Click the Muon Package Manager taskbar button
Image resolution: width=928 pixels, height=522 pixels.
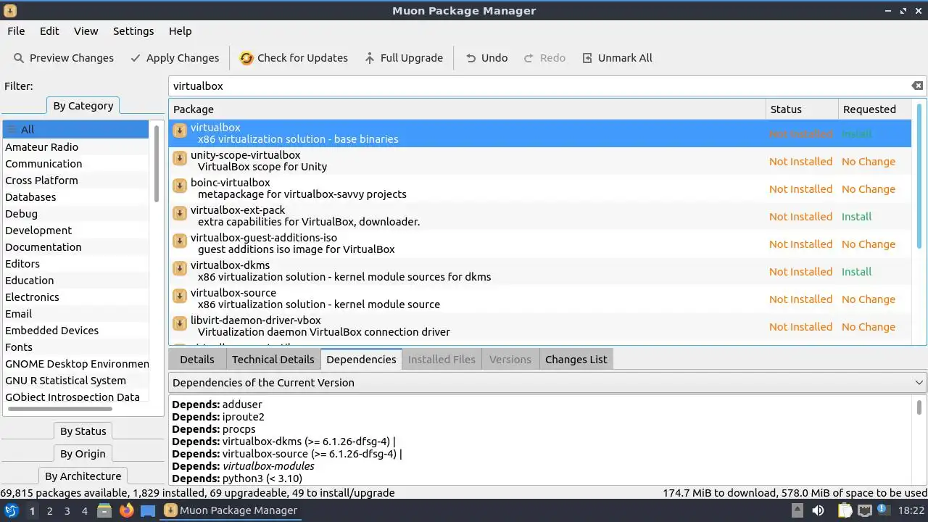(x=231, y=510)
